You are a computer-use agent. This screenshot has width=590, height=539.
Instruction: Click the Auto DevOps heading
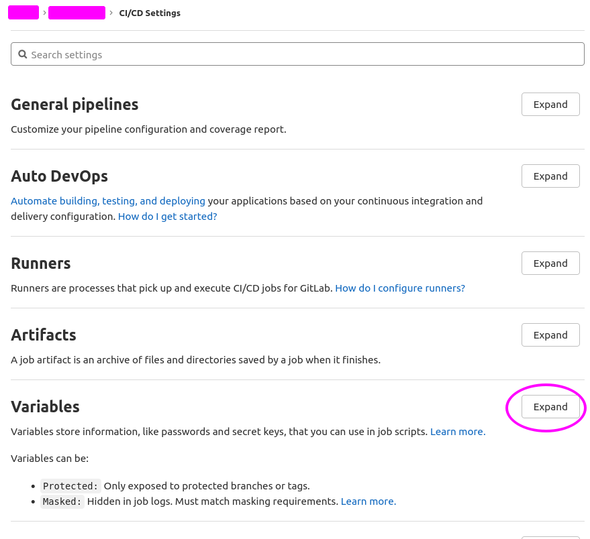pos(59,176)
